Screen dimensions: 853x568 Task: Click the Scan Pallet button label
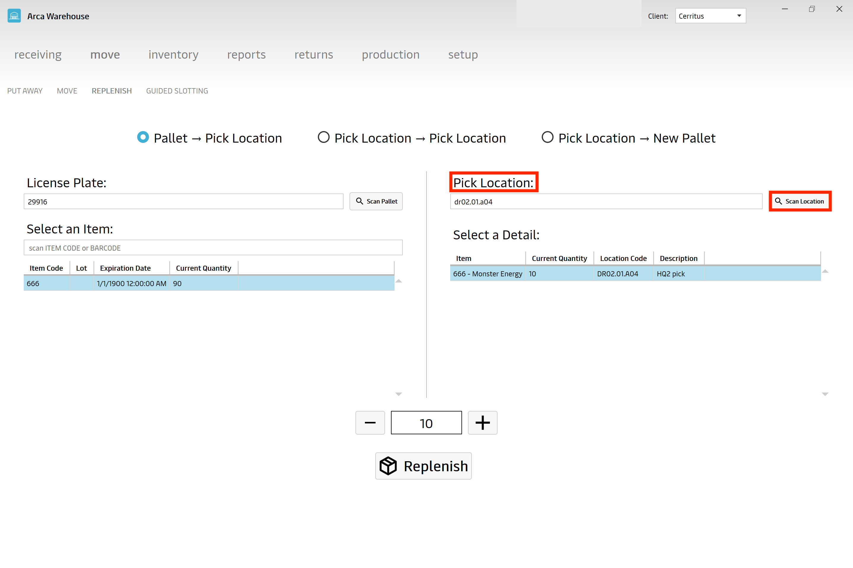tap(382, 201)
